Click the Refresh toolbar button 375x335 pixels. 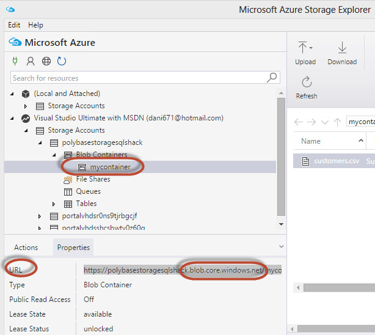(307, 87)
